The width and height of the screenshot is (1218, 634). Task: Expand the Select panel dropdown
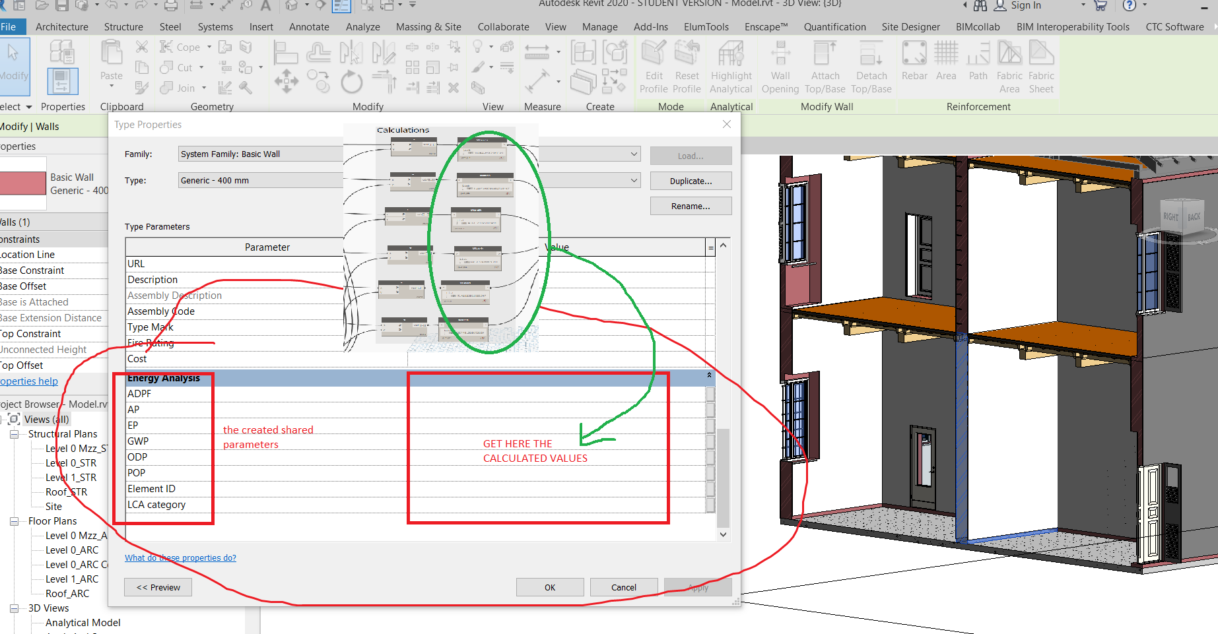pyautogui.click(x=28, y=107)
